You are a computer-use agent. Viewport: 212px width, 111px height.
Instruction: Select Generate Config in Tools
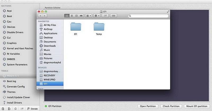tap(16, 86)
